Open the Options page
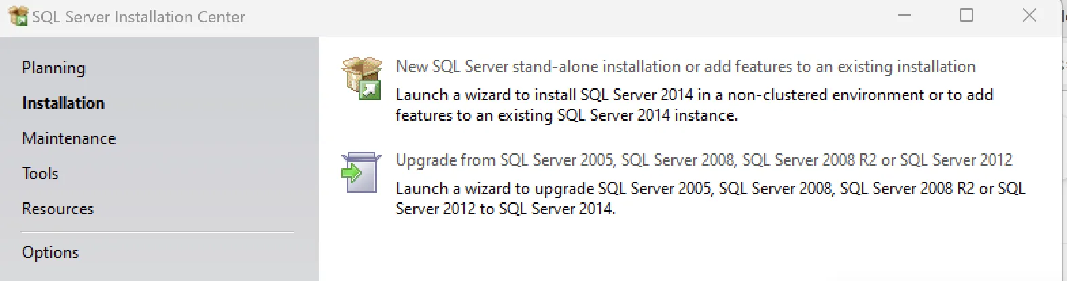The width and height of the screenshot is (1067, 281). (50, 252)
